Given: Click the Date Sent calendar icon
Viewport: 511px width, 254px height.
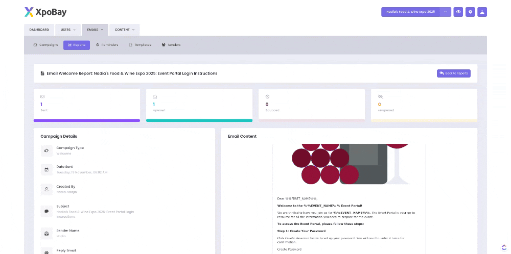Looking at the screenshot, I should tap(47, 169).
